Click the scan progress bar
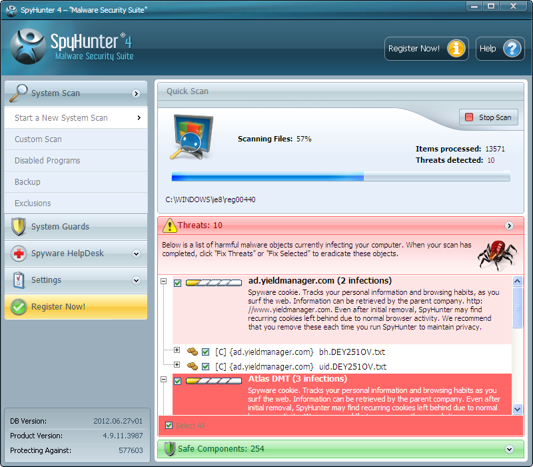Image resolution: width=533 pixels, height=467 pixels. tap(340, 177)
